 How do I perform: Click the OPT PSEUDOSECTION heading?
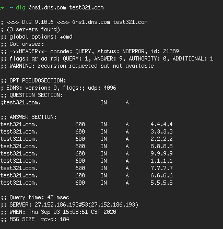[x=38, y=80]
